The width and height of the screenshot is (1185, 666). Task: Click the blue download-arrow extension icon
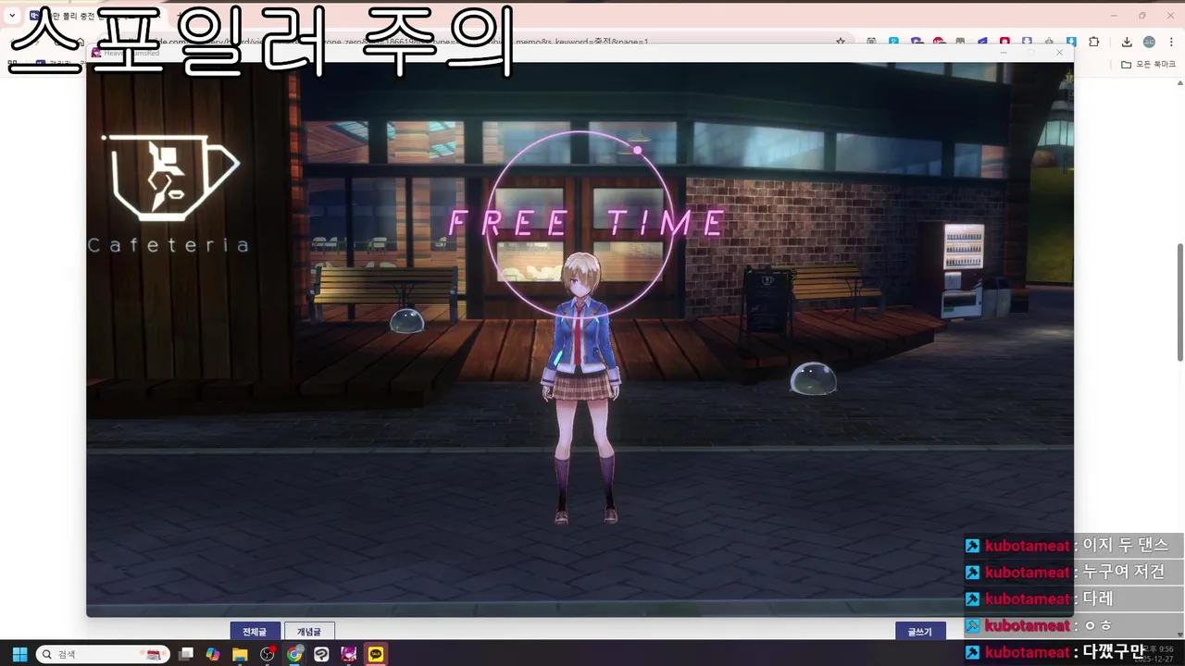pyautogui.click(x=1071, y=42)
